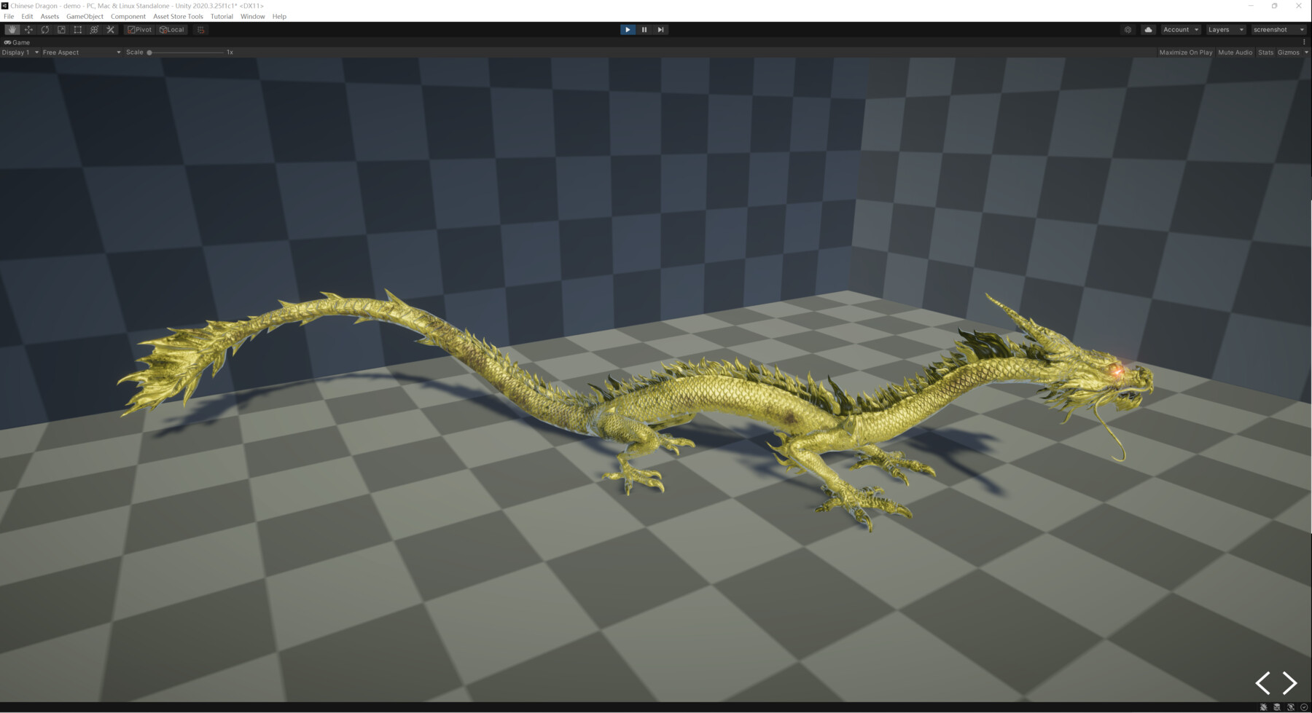This screenshot has height=713, width=1312.
Task: Open the Edit menu
Action: (27, 16)
